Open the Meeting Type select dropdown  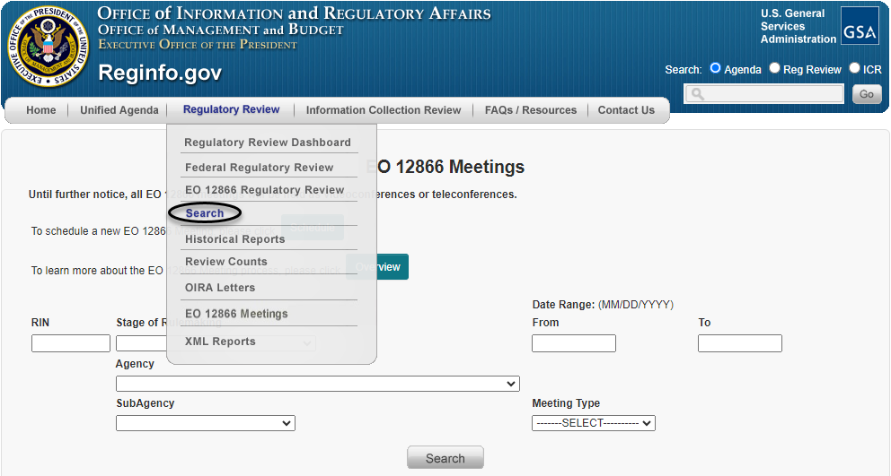coord(593,423)
